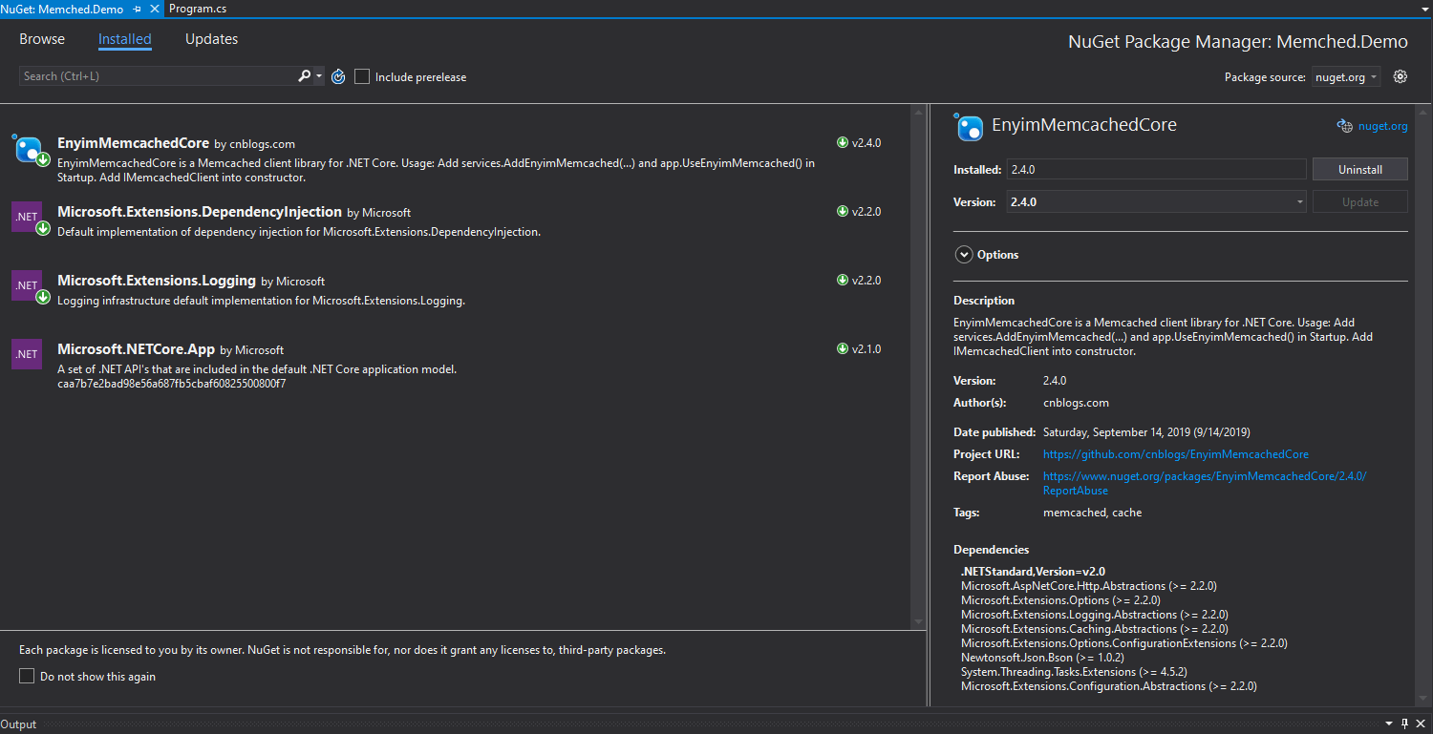Click the Microsoft.NETCore.App .NET icon
Screen dimensions: 1433x734
[27, 354]
